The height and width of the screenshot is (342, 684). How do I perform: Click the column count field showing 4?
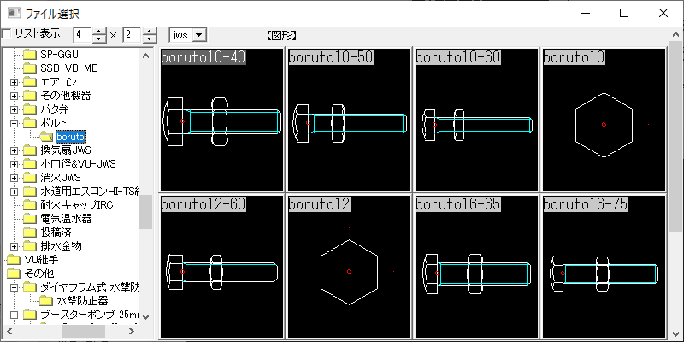pyautogui.click(x=82, y=35)
